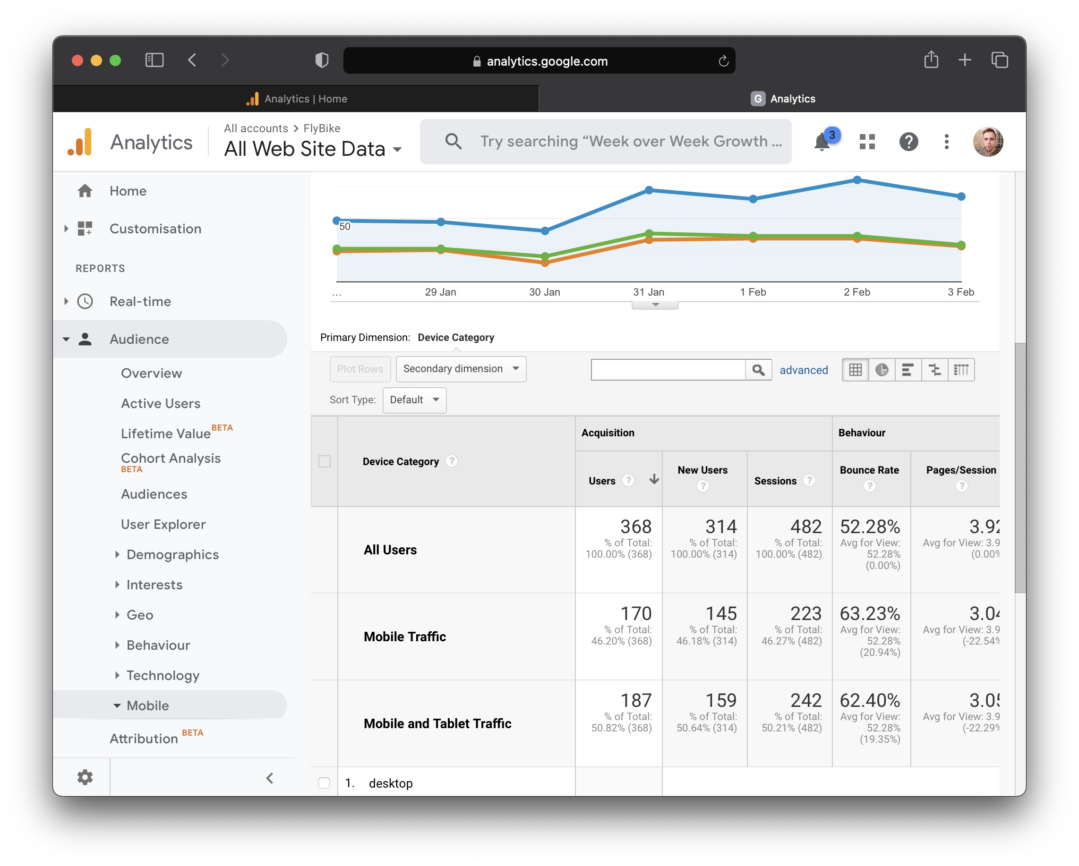1079x866 pixels.
Task: Open Active Users report in sidebar
Action: tap(160, 403)
